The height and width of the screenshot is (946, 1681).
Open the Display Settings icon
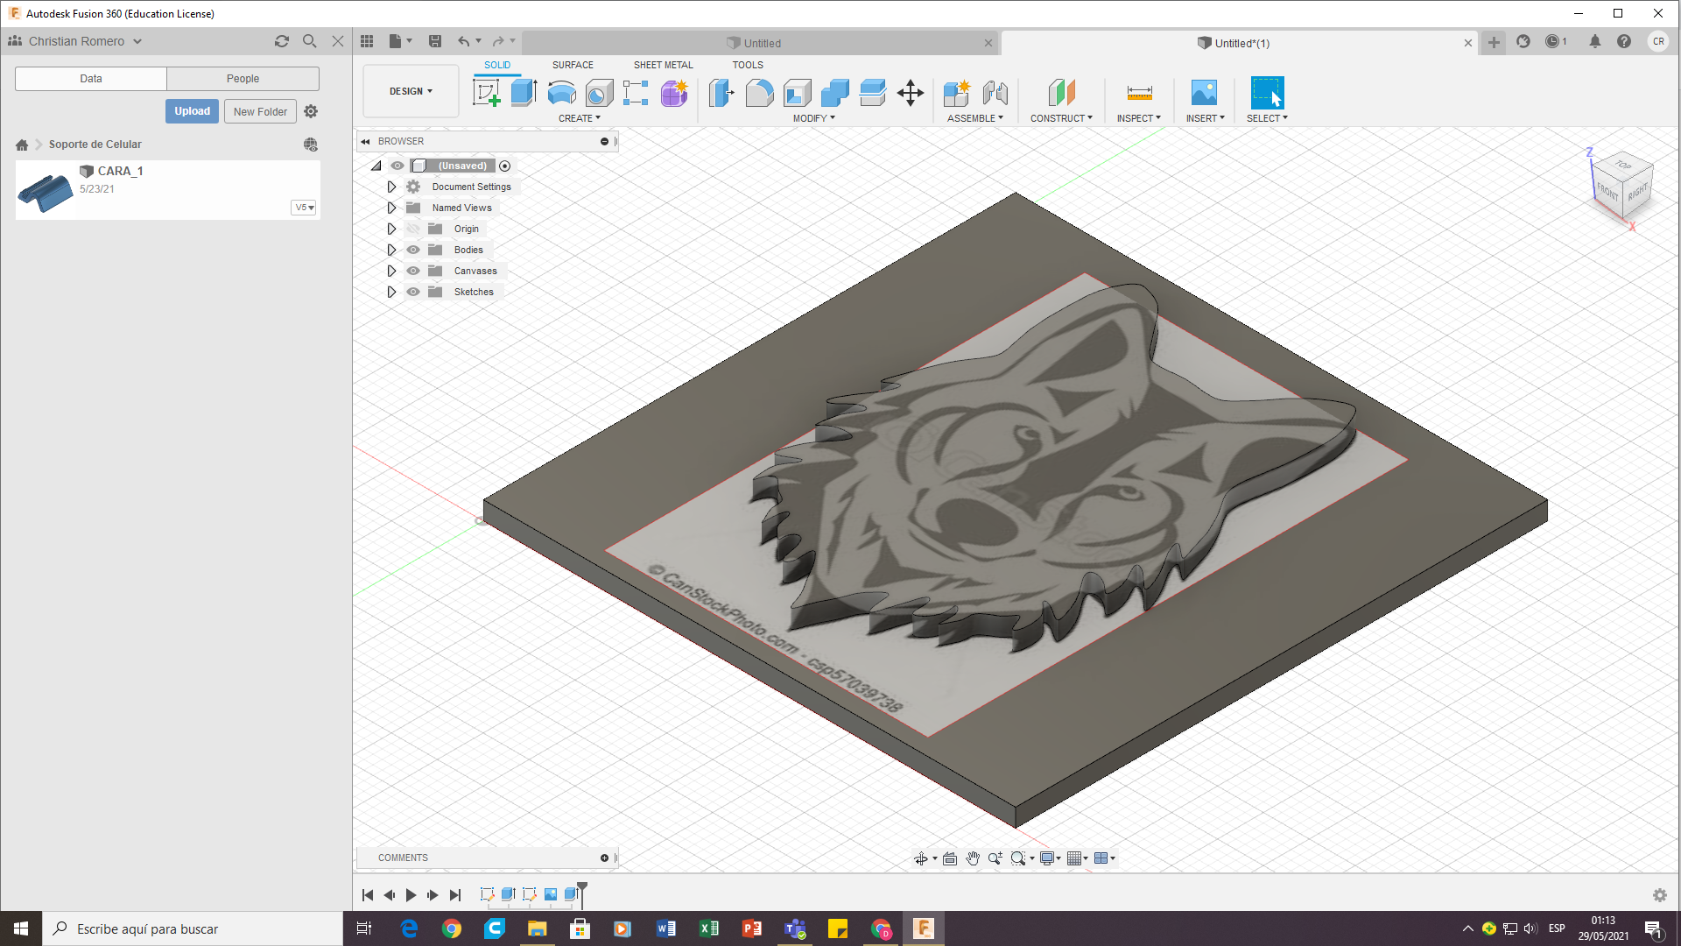(1047, 858)
